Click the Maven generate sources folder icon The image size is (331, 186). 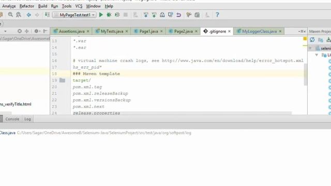tap(321, 40)
